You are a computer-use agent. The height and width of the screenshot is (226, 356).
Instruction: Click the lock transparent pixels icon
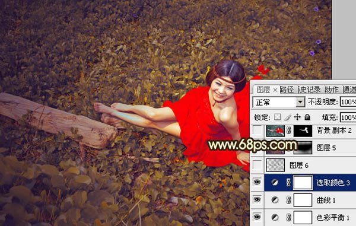pos(277,117)
